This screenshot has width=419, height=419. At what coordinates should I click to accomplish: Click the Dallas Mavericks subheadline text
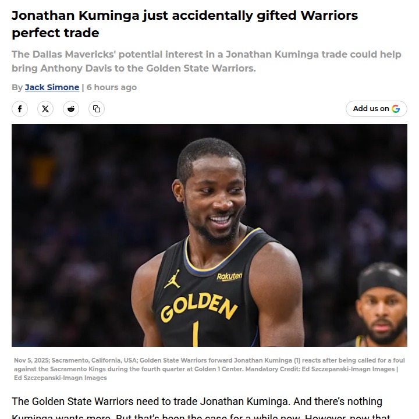[206, 61]
